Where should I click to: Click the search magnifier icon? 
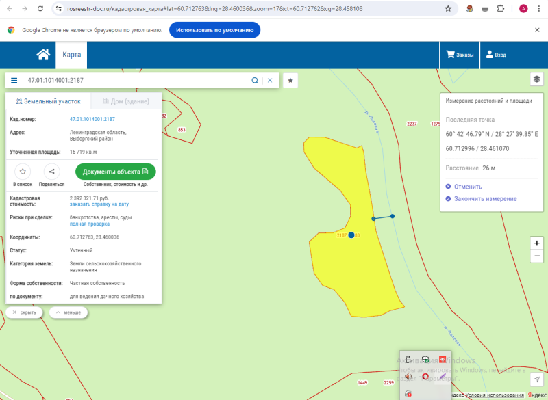[x=255, y=81]
